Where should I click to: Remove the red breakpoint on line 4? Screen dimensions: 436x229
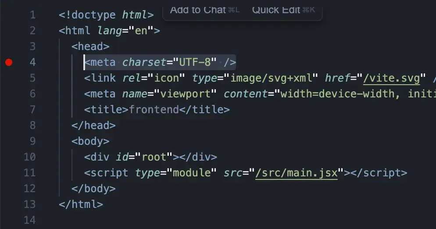[x=9, y=62]
